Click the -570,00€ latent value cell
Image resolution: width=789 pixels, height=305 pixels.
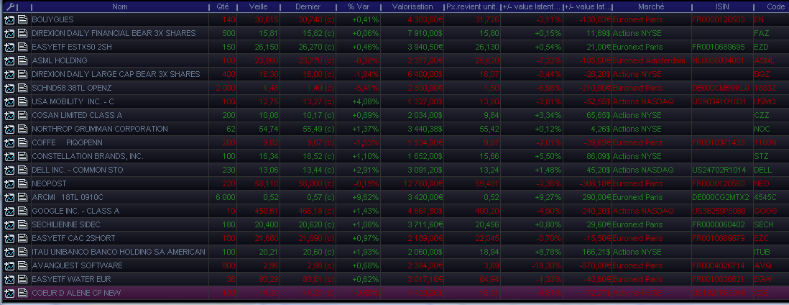[594, 265]
